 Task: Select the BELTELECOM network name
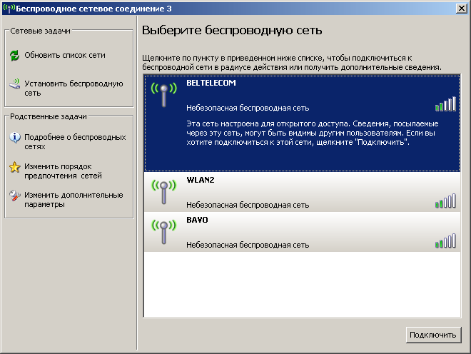click(x=211, y=83)
